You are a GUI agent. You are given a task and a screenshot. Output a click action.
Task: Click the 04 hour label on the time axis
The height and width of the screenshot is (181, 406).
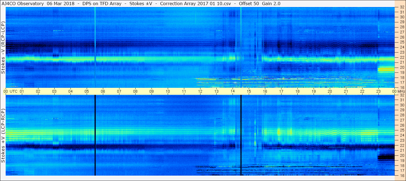71,91
